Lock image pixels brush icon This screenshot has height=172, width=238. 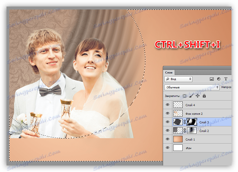point(191,96)
